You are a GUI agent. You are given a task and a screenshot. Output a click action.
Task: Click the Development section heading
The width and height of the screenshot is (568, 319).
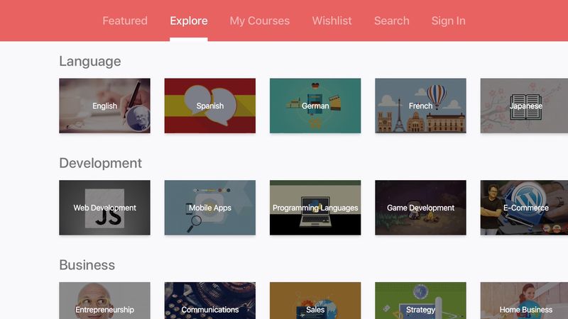tap(100, 163)
